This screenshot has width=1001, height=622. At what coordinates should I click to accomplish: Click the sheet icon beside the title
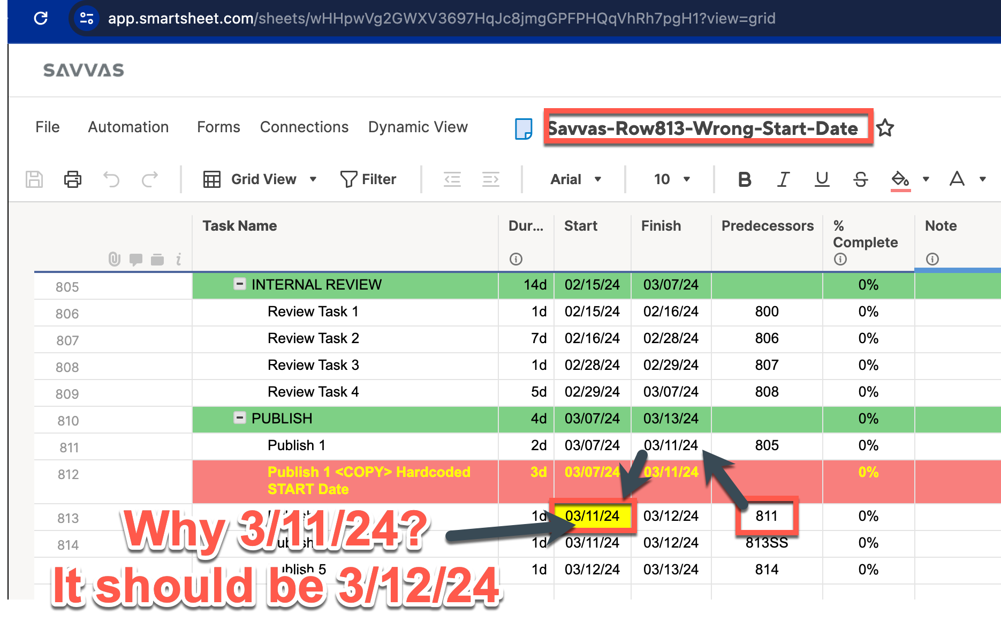(x=524, y=128)
